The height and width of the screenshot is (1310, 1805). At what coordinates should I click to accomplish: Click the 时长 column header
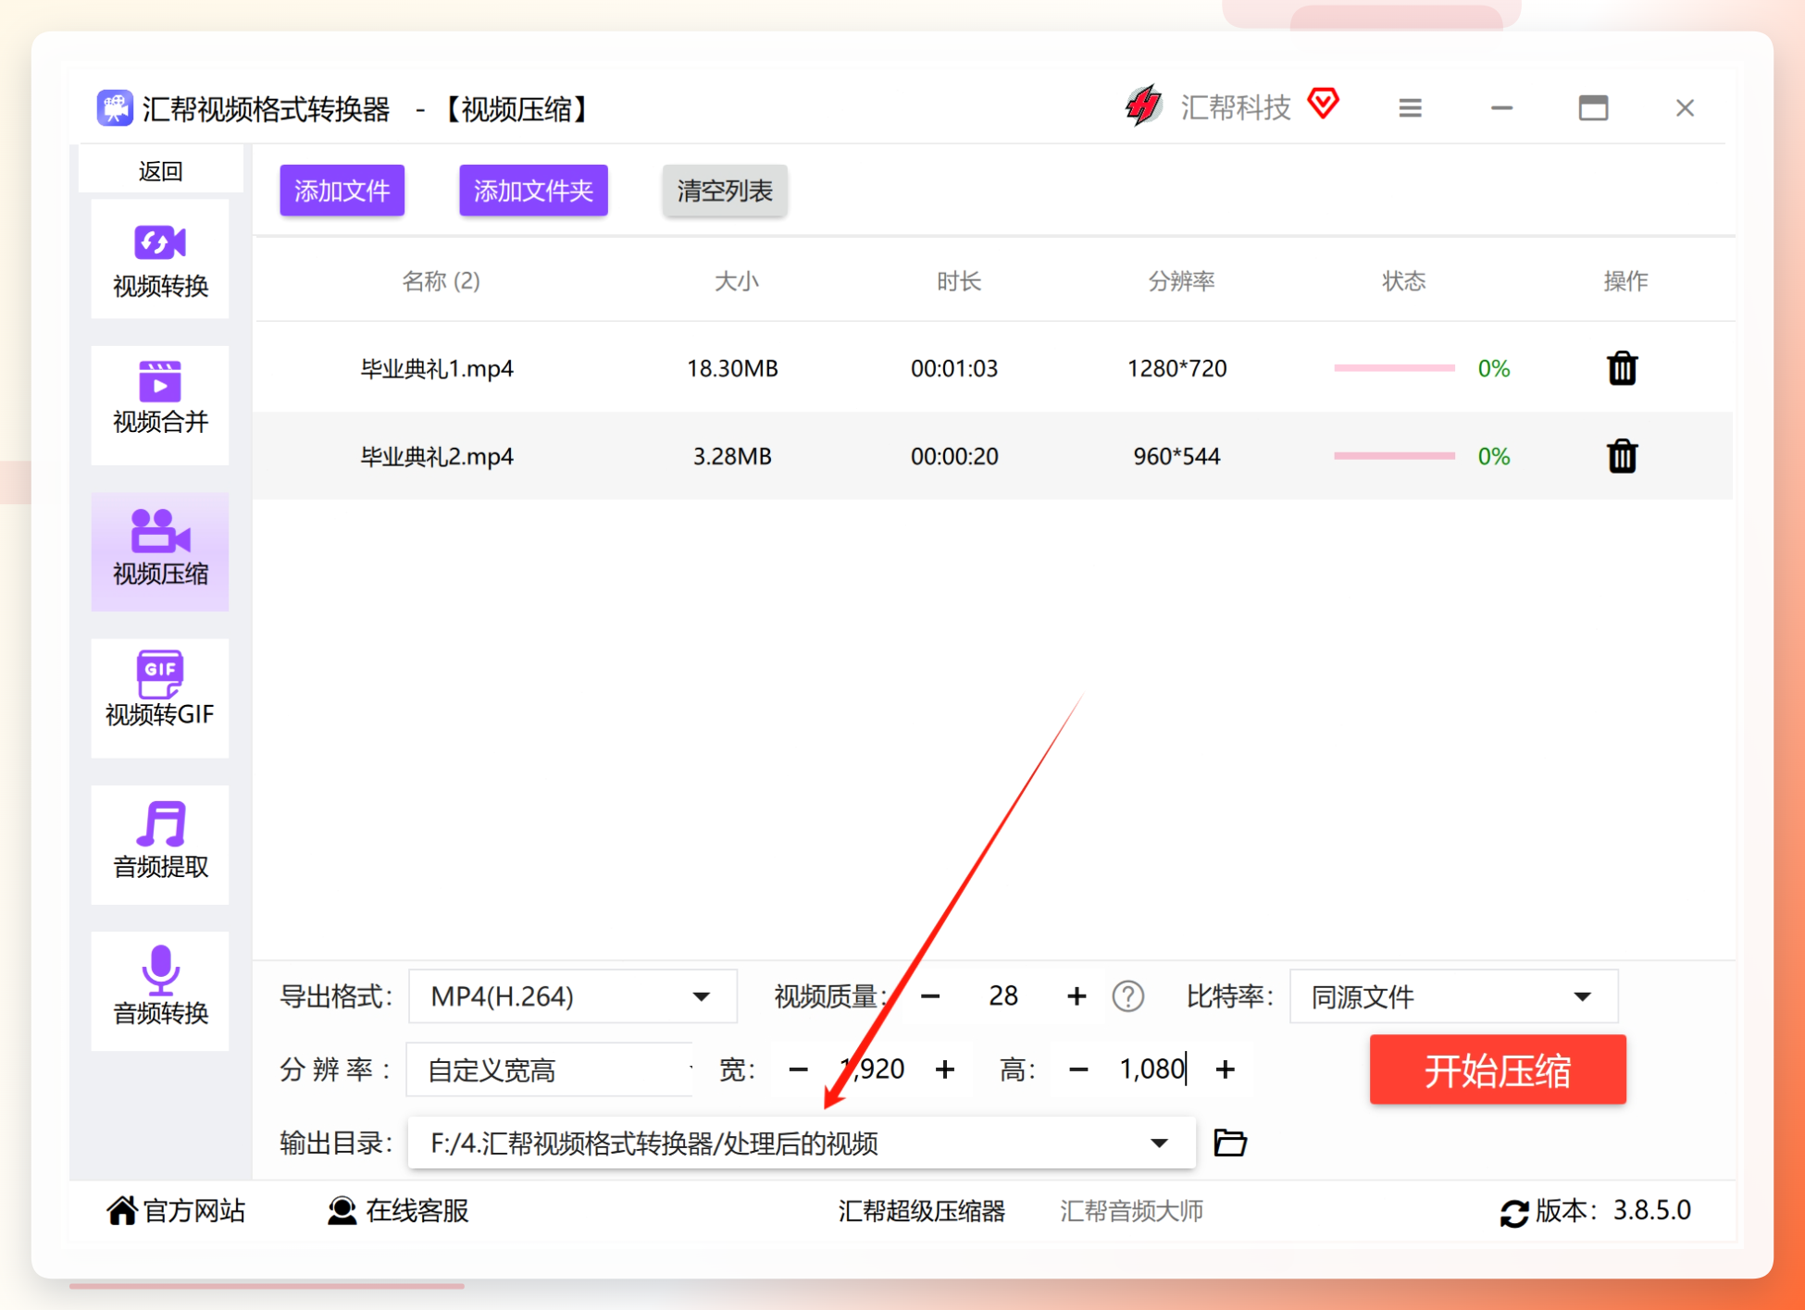958,281
